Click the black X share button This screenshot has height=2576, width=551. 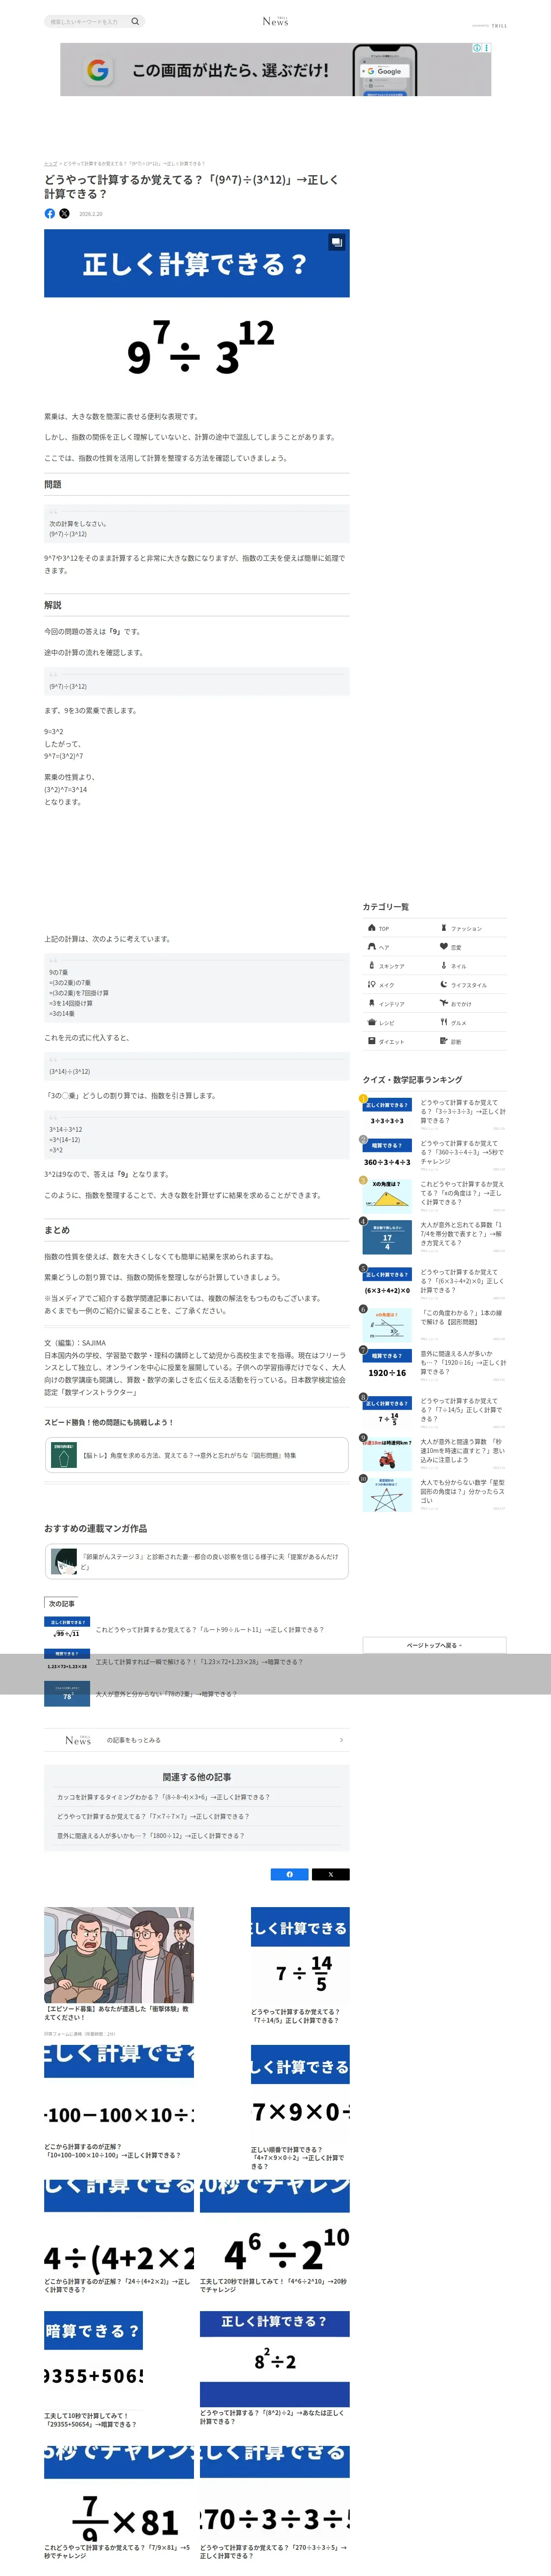click(x=331, y=1874)
